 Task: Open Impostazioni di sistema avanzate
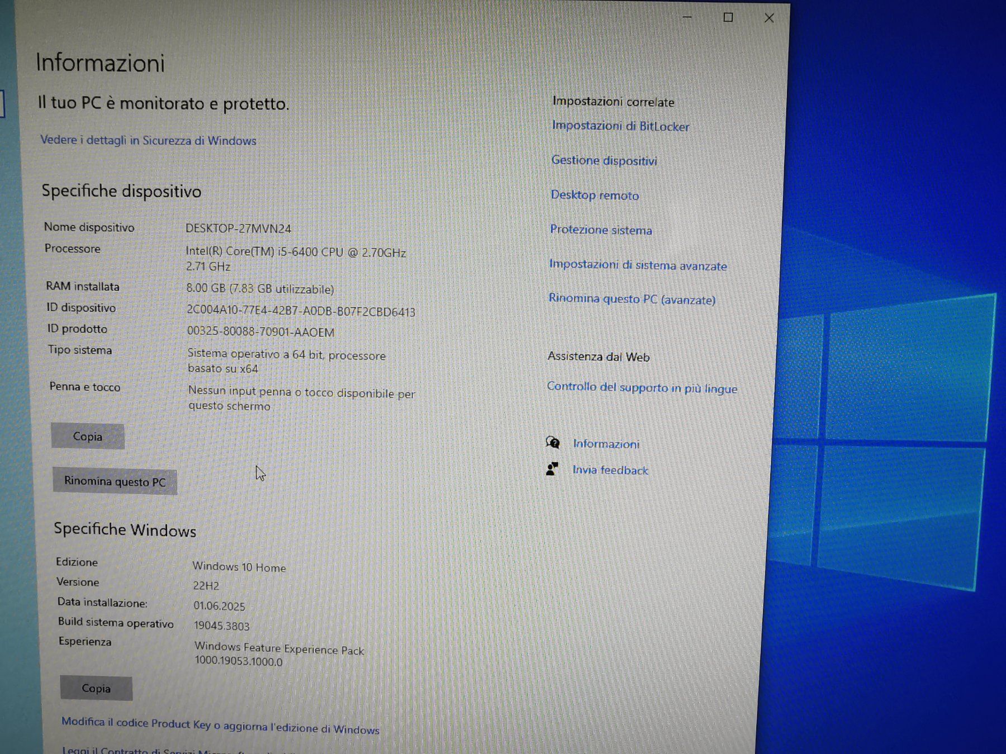[638, 265]
